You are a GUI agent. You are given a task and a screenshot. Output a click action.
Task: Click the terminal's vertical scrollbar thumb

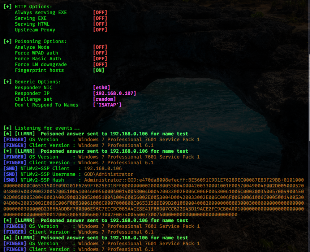point(309,98)
